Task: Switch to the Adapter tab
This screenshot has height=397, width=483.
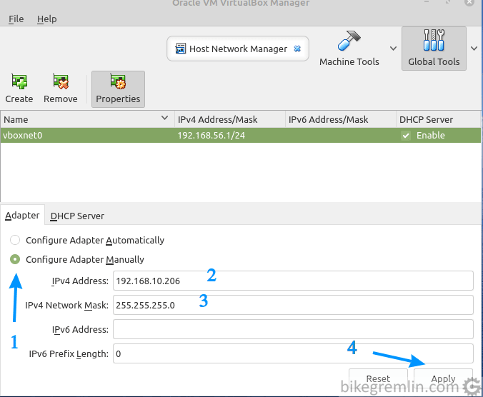Action: 22,215
